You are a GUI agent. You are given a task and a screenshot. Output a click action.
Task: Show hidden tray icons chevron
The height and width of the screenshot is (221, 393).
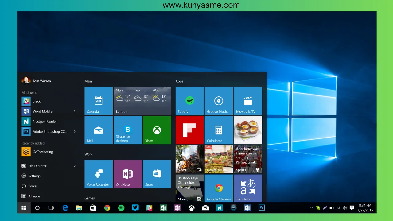point(311,208)
